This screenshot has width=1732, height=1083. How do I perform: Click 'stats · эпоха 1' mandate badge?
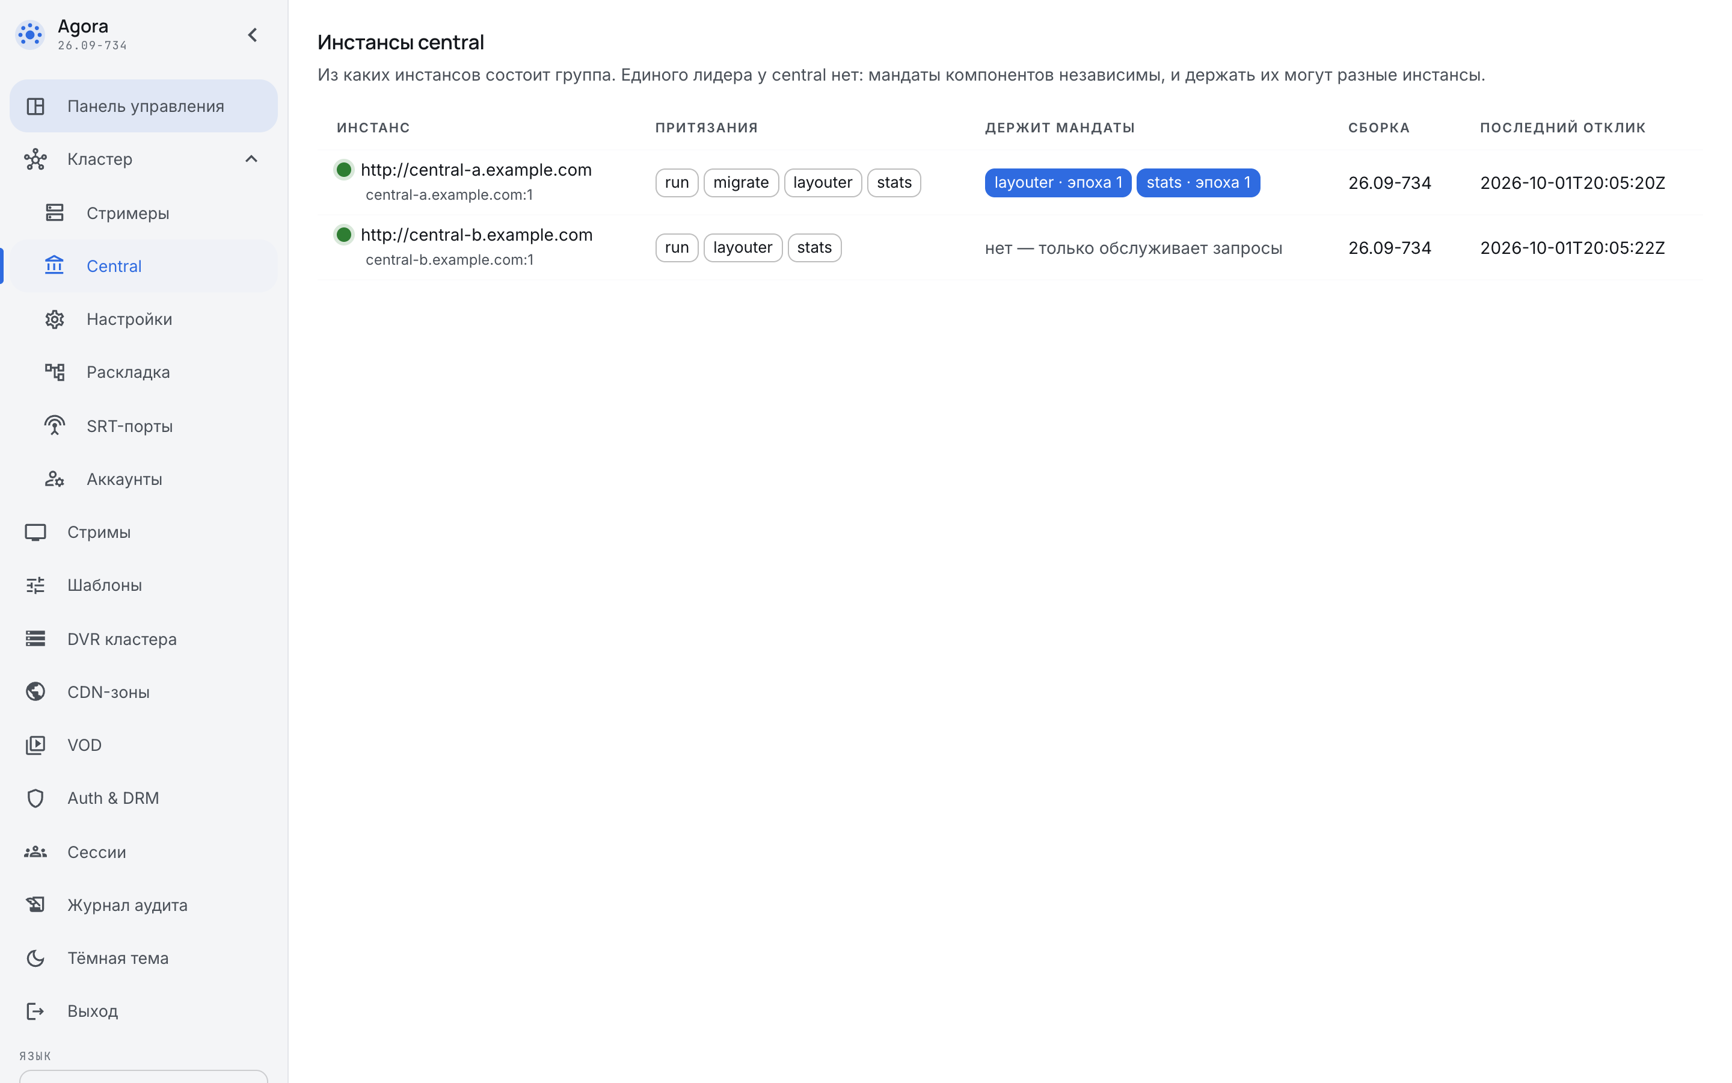click(1198, 183)
